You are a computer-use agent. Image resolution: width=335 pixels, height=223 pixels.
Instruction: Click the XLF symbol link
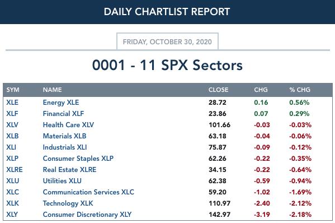pyautogui.click(x=12, y=113)
